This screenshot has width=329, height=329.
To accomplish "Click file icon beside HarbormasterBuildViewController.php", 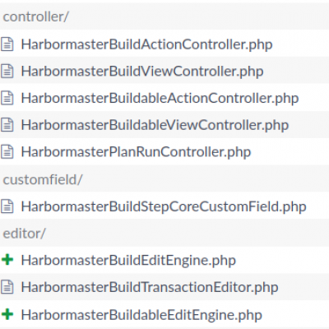I will [7, 71].
